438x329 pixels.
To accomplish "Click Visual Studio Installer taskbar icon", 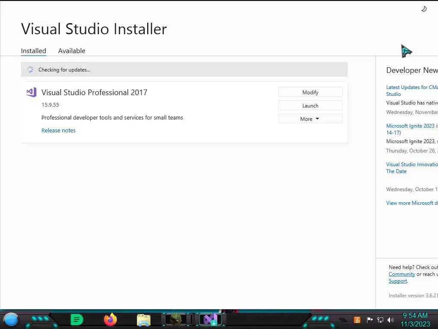I will 210,320.
